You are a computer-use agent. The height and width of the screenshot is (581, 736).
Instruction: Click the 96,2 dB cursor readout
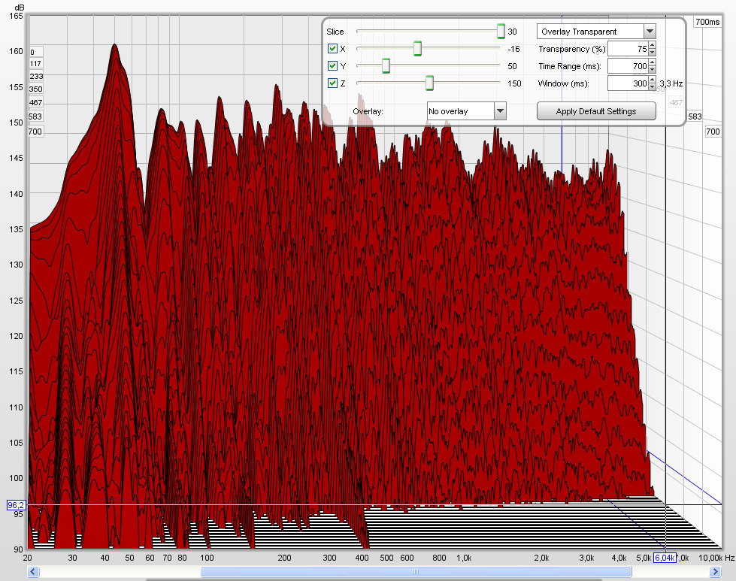point(16,505)
